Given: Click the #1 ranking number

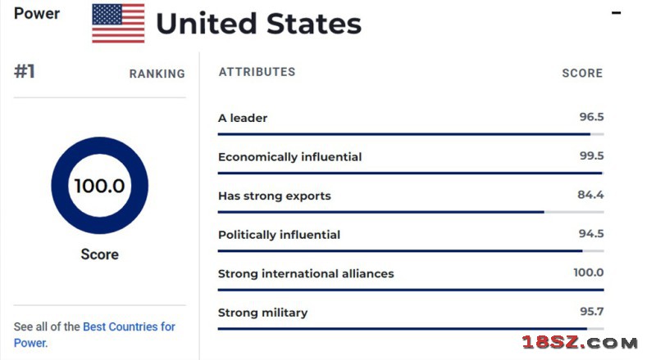Looking at the screenshot, I should (x=25, y=71).
